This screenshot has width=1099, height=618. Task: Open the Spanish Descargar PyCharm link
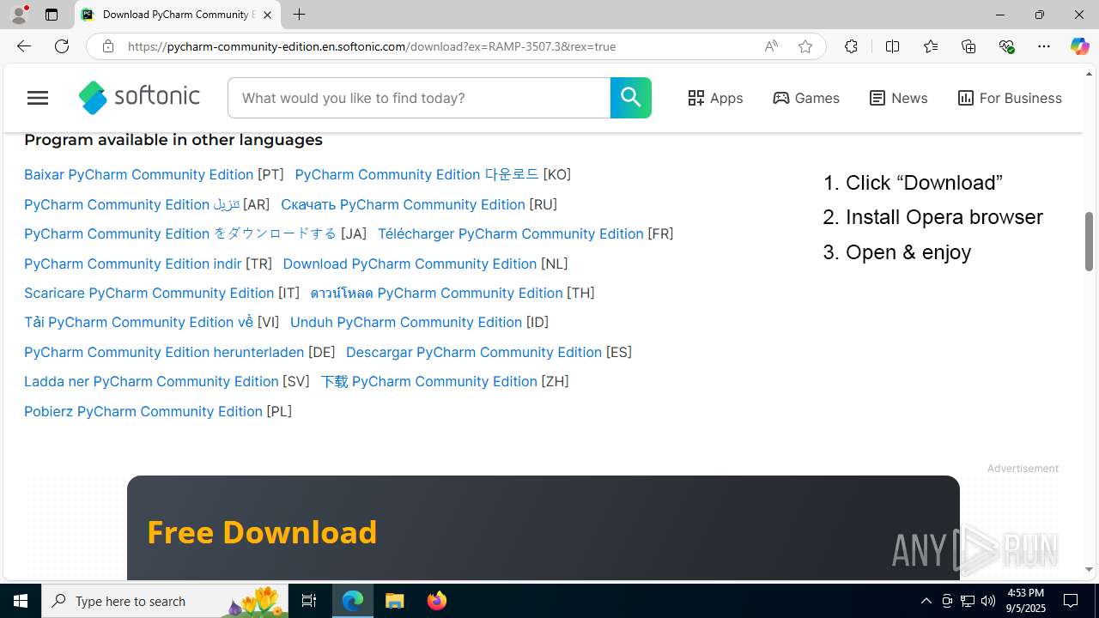[x=474, y=352]
